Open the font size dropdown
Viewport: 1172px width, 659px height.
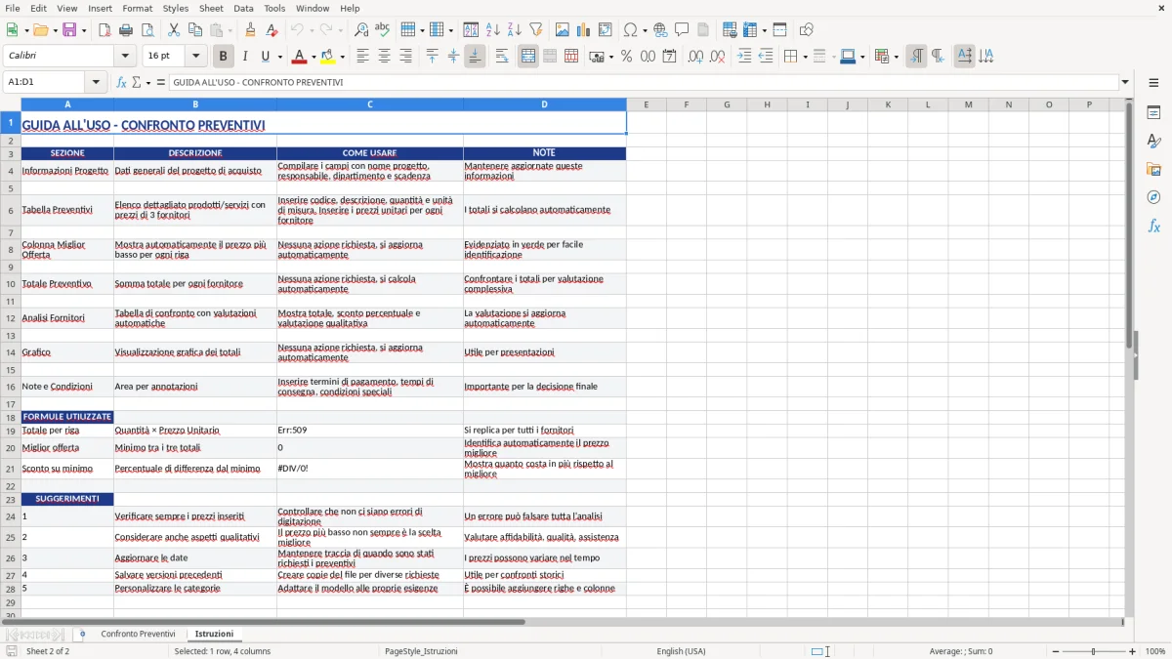coord(194,56)
